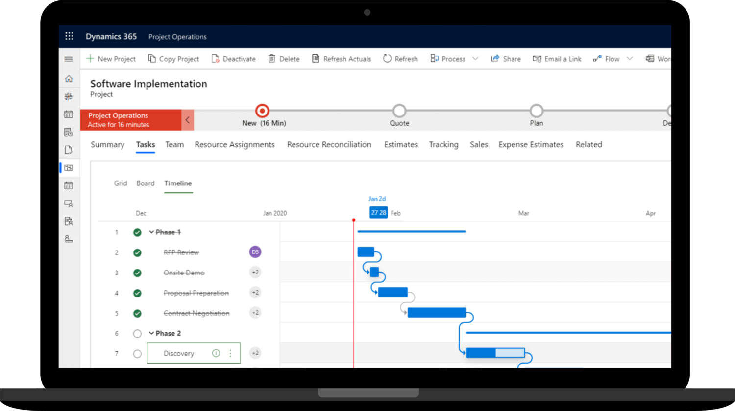Screen dimensions: 735x411
Task: Click the sidebar document icon
Action: (x=69, y=150)
